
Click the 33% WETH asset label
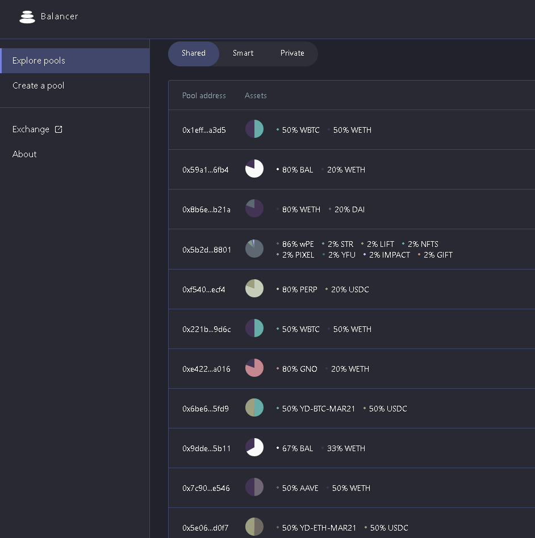point(346,449)
